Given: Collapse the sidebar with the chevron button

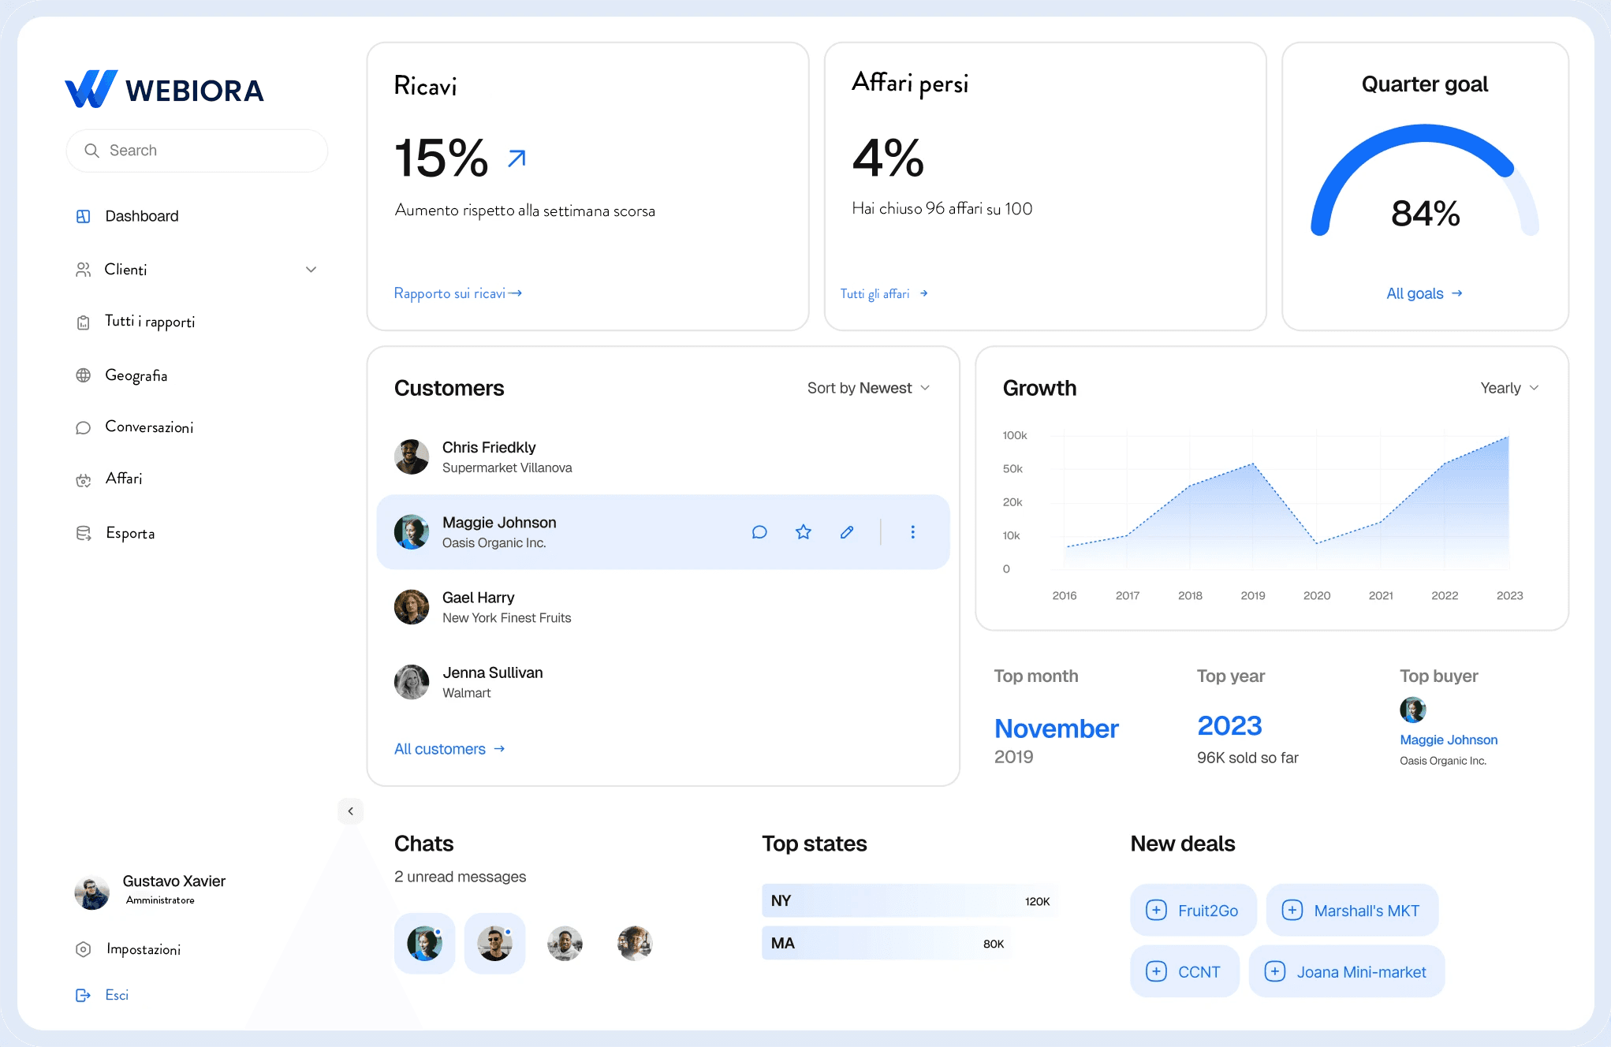Looking at the screenshot, I should point(350,810).
